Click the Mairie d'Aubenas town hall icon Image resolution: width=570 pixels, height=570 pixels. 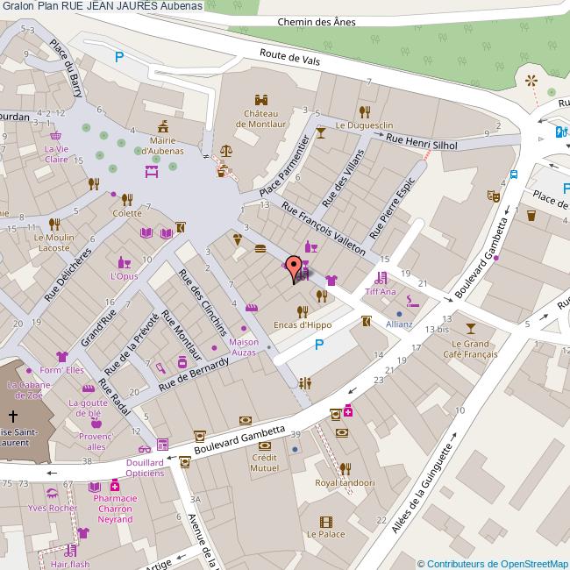coord(163,125)
